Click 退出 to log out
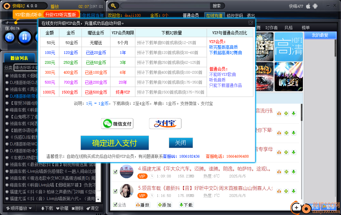Image resolution: width=341 pixels, height=215 pixels. (x=251, y=16)
